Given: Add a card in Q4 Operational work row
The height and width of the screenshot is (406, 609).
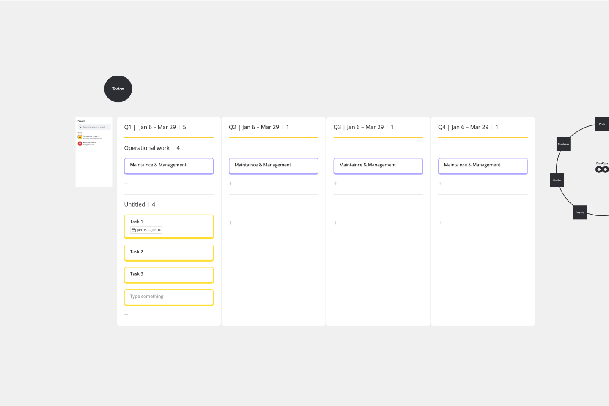Looking at the screenshot, I should tap(440, 183).
